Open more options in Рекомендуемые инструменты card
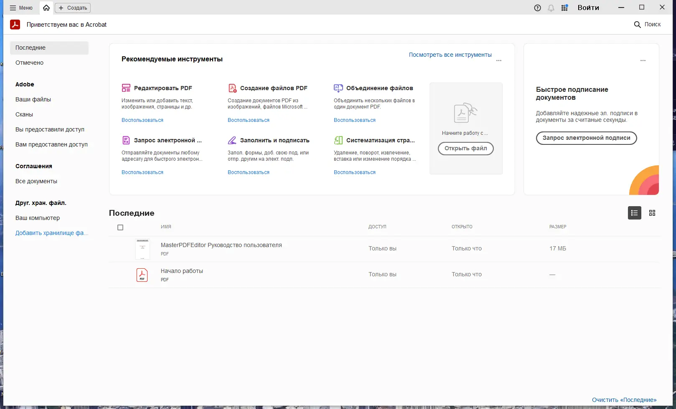 499,61
